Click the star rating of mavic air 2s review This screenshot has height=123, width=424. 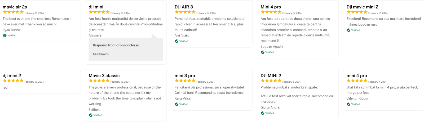coord(13,12)
